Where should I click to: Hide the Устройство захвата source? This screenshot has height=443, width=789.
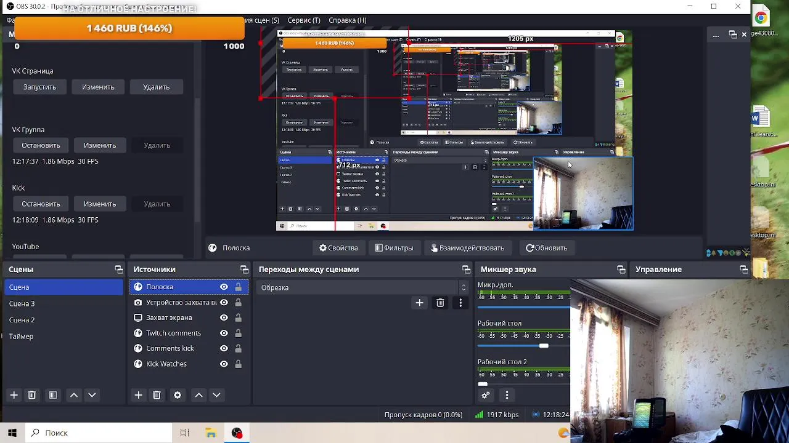[224, 302]
